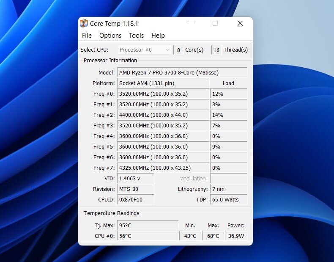Click the 12% load value for core #0
334x262 pixels.
click(x=229, y=94)
